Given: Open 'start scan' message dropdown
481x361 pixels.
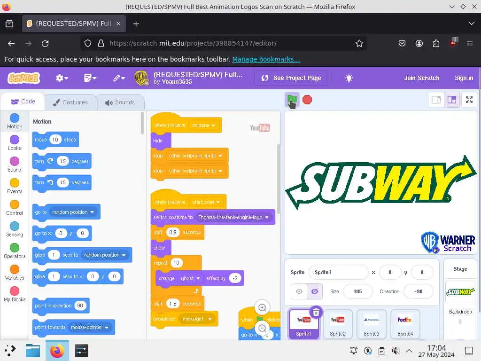Looking at the screenshot, I should [x=206, y=202].
